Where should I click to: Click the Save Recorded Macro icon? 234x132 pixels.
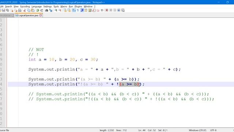[123, 10]
